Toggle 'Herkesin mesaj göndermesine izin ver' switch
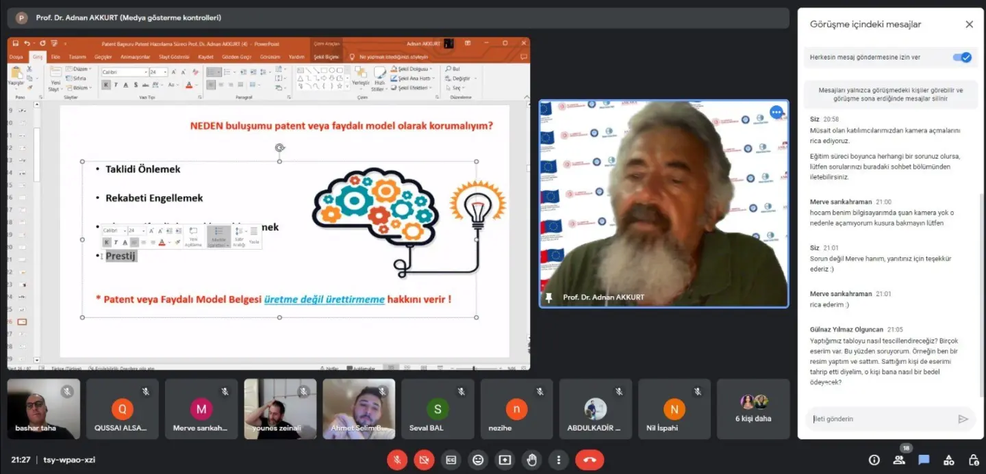986x474 pixels. point(962,57)
